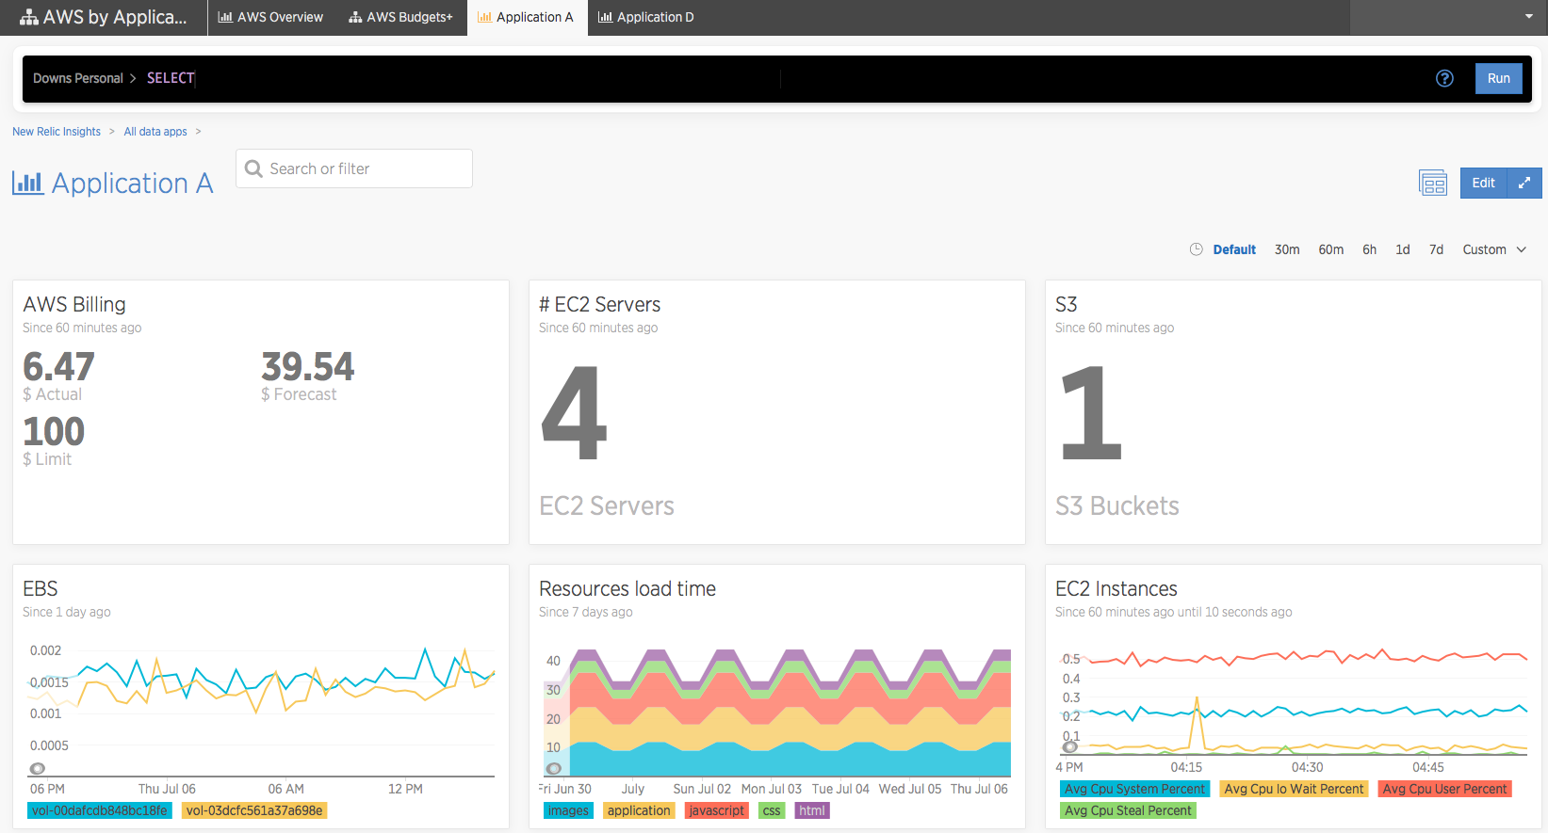This screenshot has height=833, width=1548.
Task: Click the Resources load time hover marker circle
Action: pos(554,768)
